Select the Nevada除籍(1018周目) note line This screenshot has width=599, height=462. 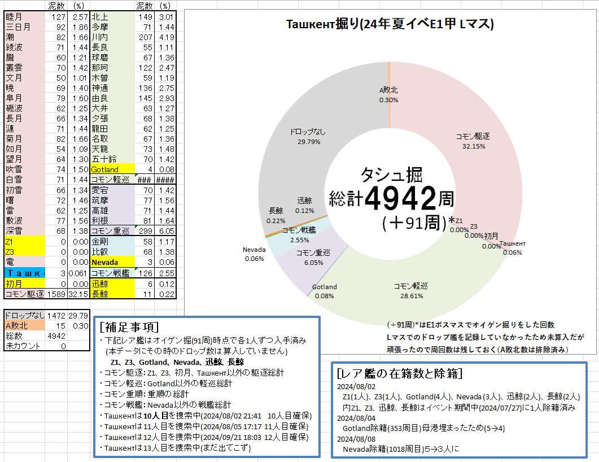click(x=401, y=450)
